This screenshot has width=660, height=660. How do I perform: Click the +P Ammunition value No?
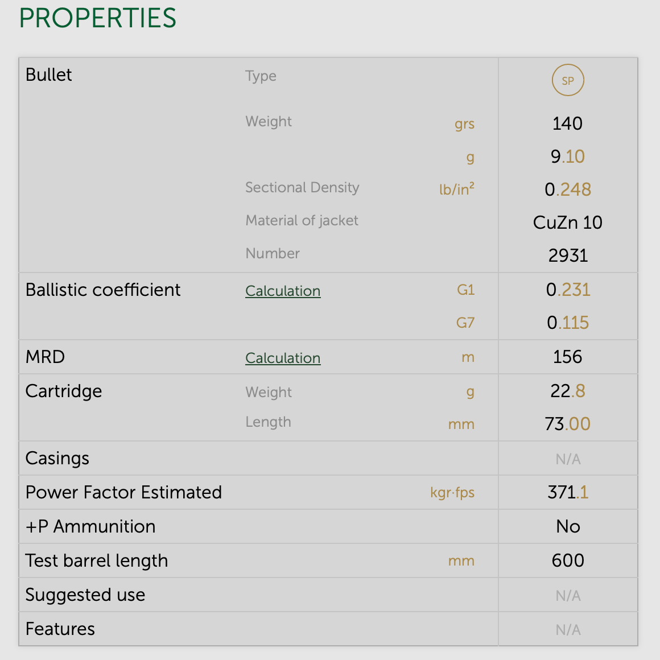click(567, 526)
